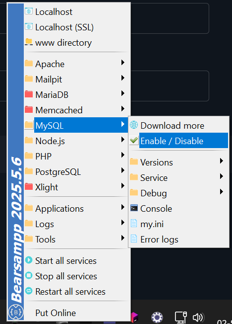Click the taskbar volume speaker icon
Viewport: 232px width, 324px height.
click(198, 318)
